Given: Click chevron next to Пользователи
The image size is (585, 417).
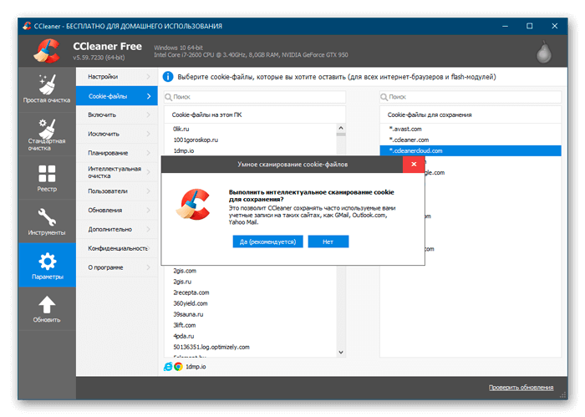Looking at the screenshot, I should 149,191.
